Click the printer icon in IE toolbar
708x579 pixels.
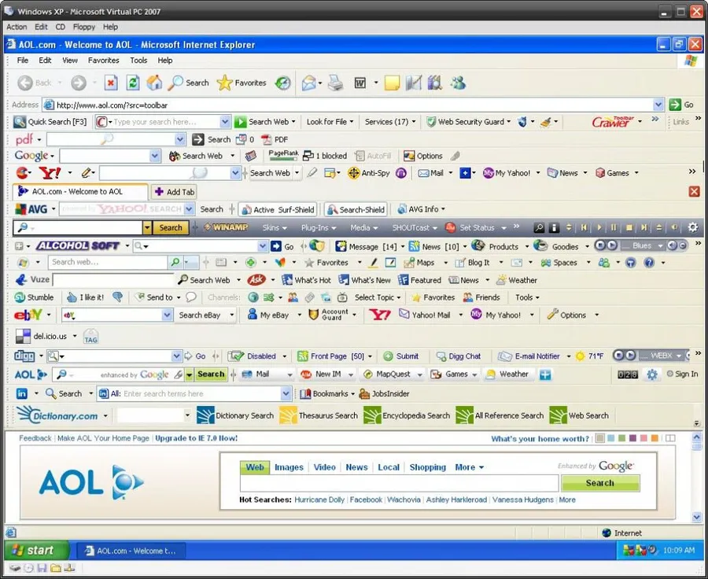pos(335,83)
